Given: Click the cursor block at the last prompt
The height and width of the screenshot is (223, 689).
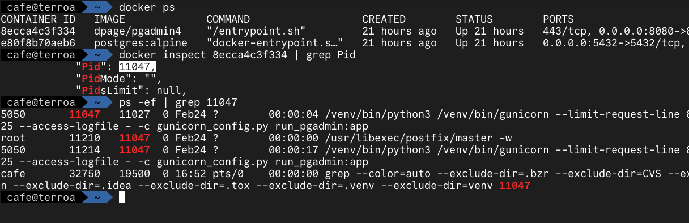Looking at the screenshot, I should tap(122, 198).
